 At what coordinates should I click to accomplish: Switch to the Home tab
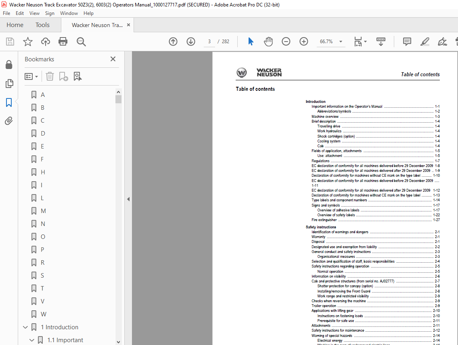15,25
